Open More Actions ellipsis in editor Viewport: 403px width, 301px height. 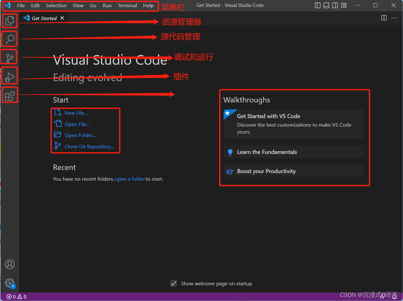[x=394, y=18]
